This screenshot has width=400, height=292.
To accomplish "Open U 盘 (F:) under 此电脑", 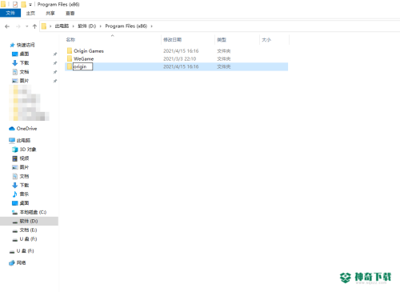I will pos(28,239).
